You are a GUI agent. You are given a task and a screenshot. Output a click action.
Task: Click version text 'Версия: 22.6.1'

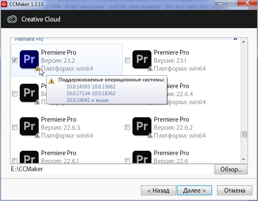click(60, 161)
